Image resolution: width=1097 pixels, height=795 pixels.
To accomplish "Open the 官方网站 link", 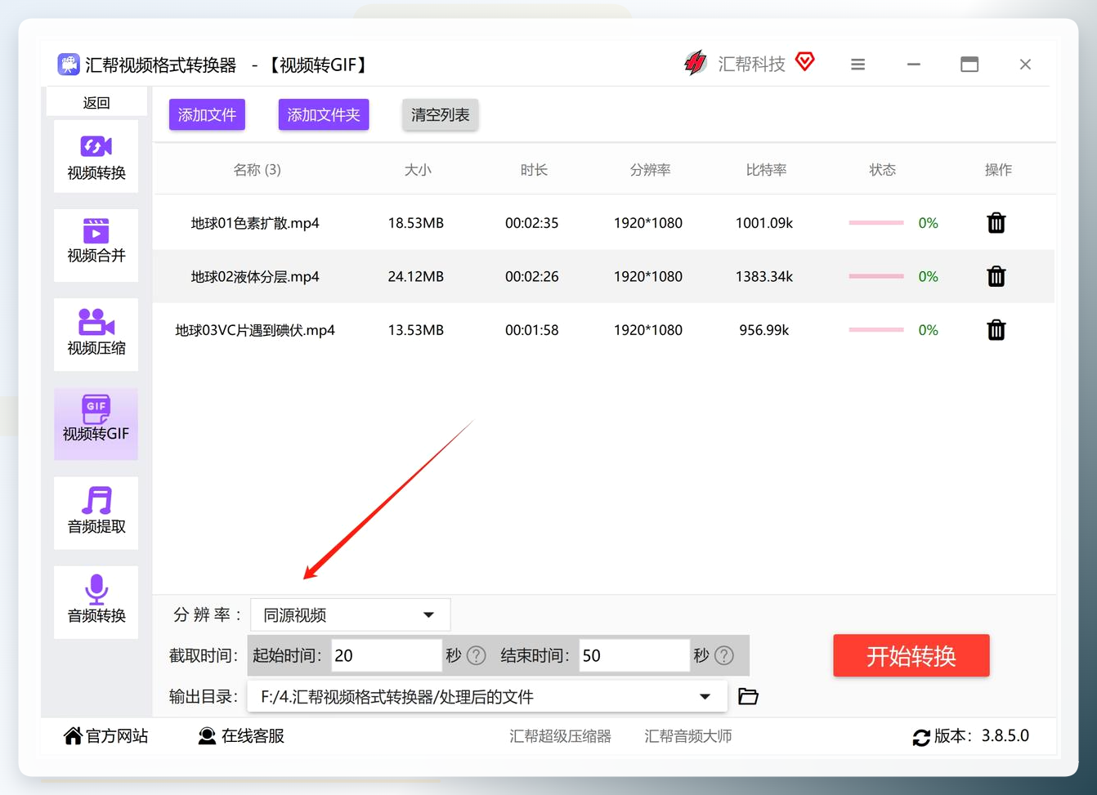I will [106, 736].
